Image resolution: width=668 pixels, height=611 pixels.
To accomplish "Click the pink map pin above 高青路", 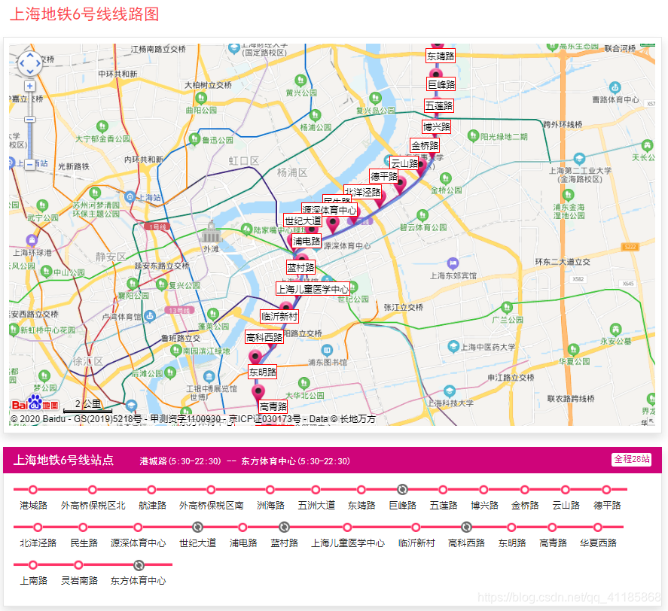I will pyautogui.click(x=258, y=391).
